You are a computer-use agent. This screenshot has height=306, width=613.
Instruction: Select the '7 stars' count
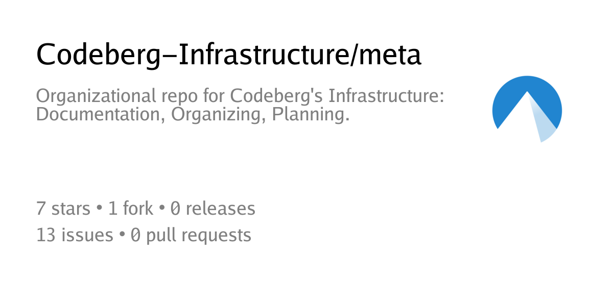pos(63,209)
